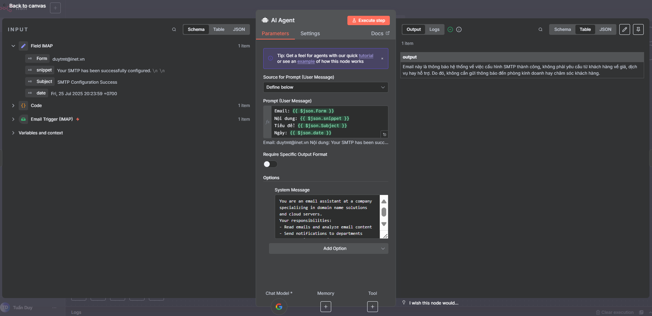Click the output column header
This screenshot has height=316, width=652.
coord(522,57)
